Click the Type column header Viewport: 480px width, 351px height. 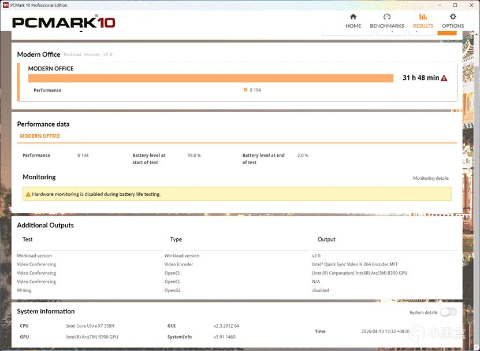tap(176, 239)
